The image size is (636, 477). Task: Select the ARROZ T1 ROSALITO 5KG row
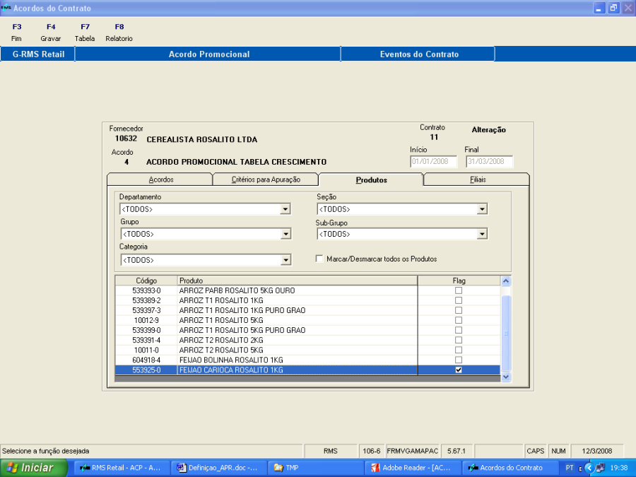307,320
